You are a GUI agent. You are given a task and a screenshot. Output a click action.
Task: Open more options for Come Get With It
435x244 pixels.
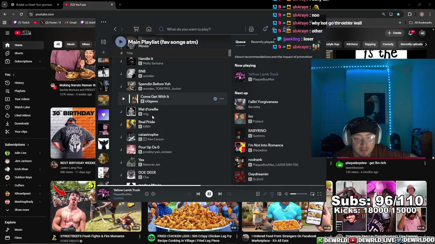coord(222,99)
